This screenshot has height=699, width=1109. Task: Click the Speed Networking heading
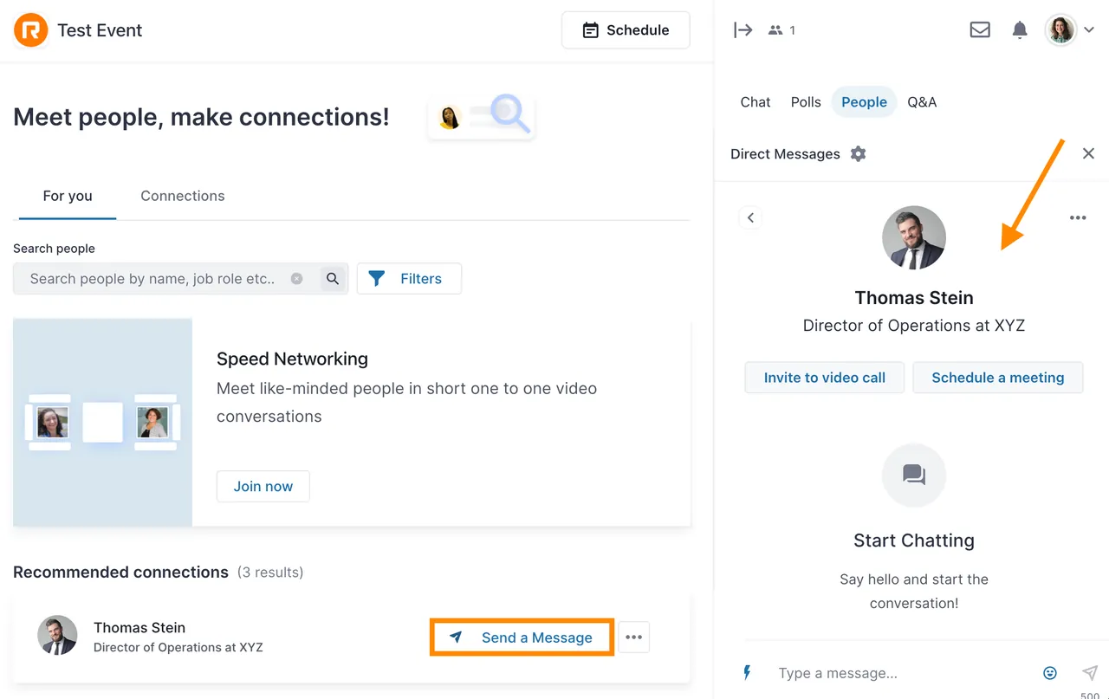[x=292, y=359]
